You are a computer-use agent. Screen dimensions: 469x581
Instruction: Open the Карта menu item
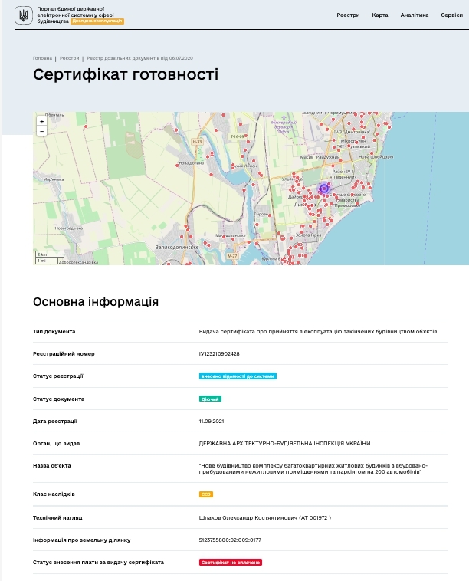point(379,15)
